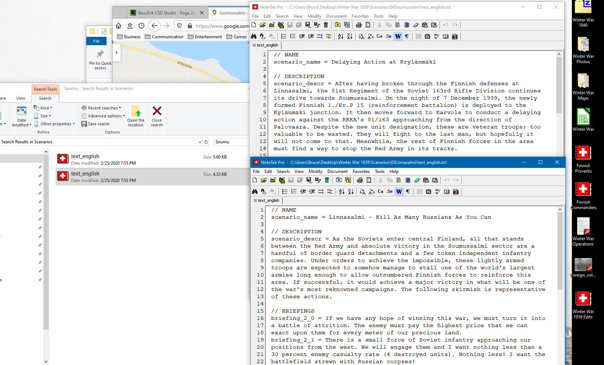Click open document folder icon in Soumussalmi NoteTab window
Screen dimensions: 604x365
click(x=263, y=25)
